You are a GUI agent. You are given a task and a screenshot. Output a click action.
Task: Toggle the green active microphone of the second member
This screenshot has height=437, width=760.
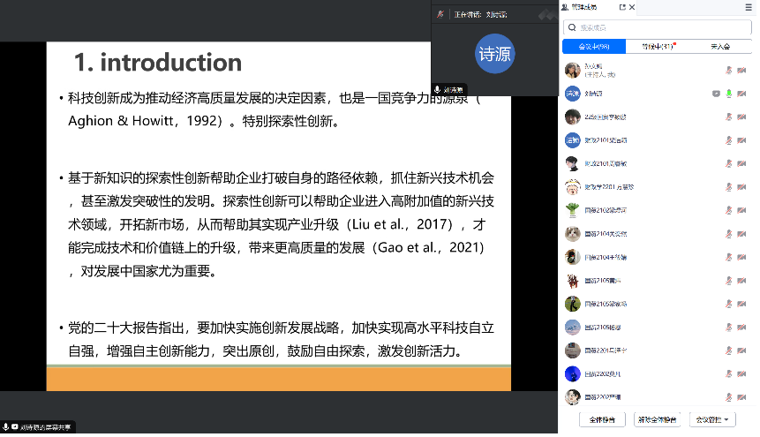pyautogui.click(x=729, y=93)
